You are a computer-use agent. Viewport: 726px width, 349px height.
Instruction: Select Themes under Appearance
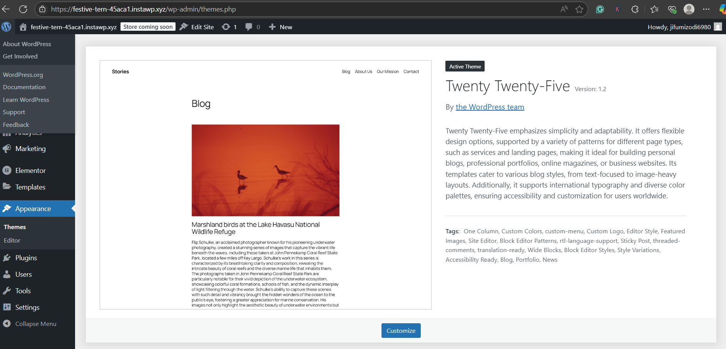(15, 227)
